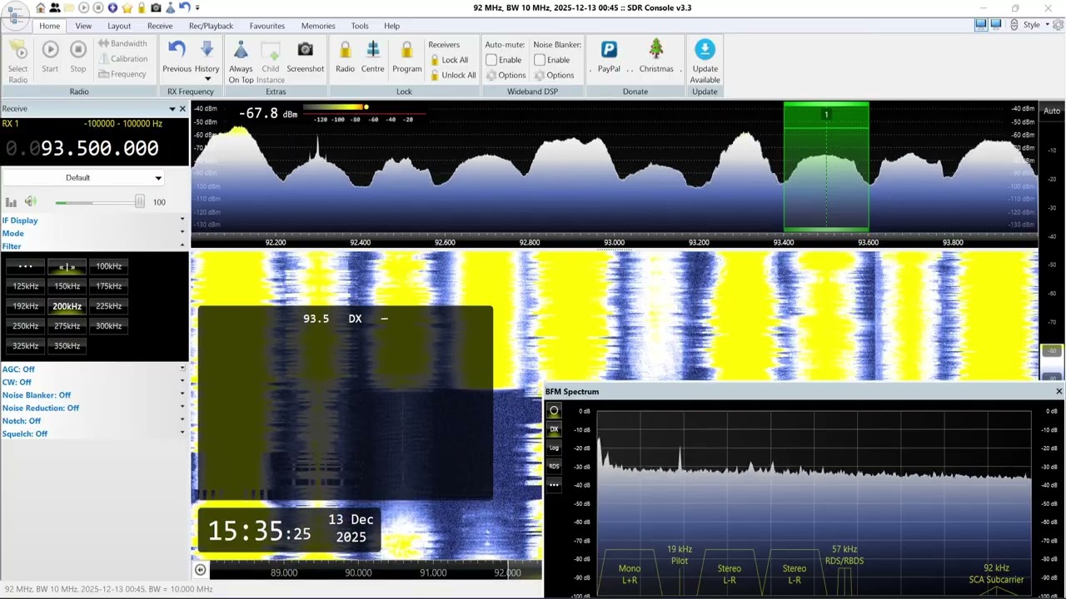Image resolution: width=1066 pixels, height=599 pixels.
Task: Click the undo arrow quick access icon
Action: point(184,7)
